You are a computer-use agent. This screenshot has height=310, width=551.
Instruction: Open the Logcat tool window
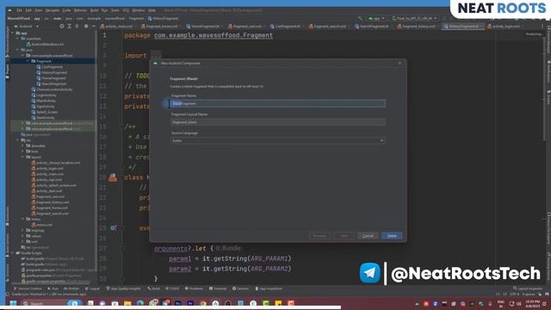(93, 288)
